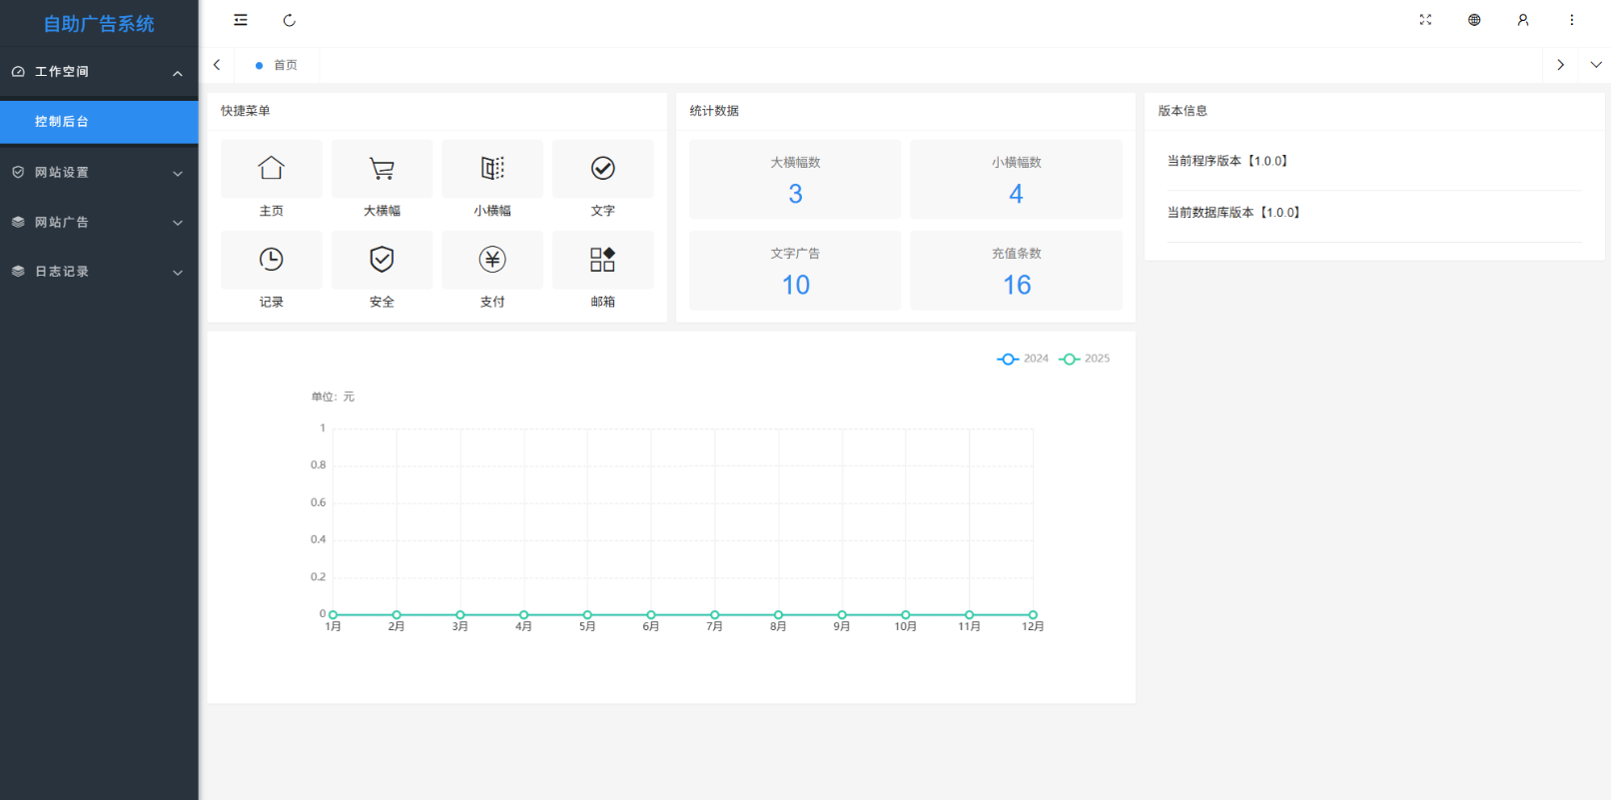Toggle the 2024 series in chart legend
Viewport: 1611px width, 800px height.
pyautogui.click(x=1023, y=359)
